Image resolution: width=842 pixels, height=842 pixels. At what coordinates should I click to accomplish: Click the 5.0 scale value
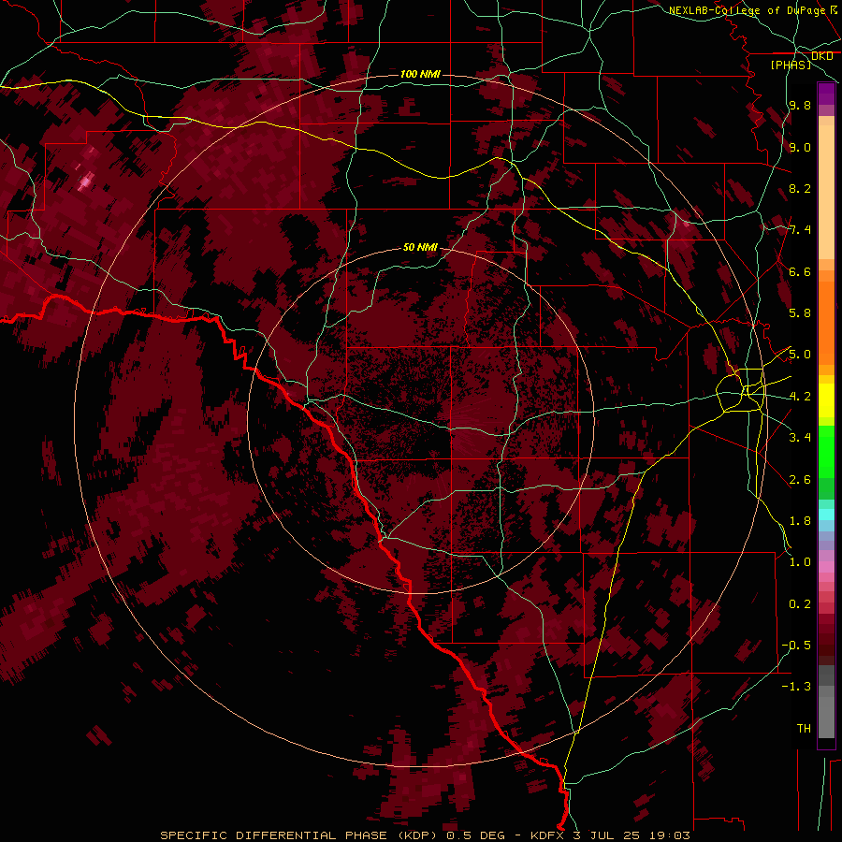pos(800,355)
